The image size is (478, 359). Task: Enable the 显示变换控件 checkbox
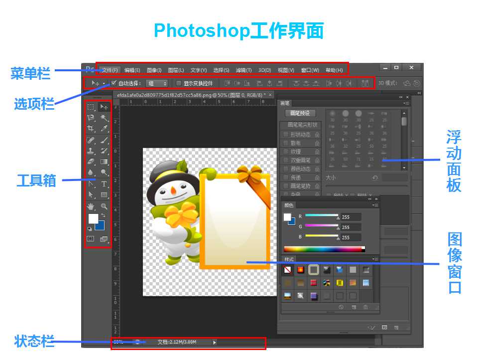pos(179,83)
